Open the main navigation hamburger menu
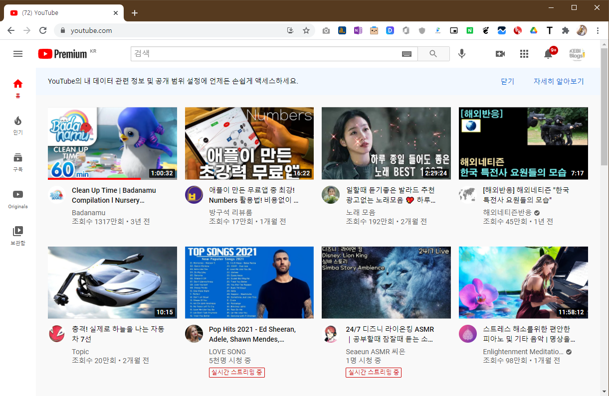This screenshot has width=609, height=396. 18,54
